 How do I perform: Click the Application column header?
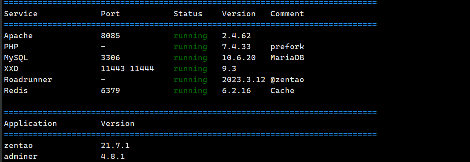pos(30,124)
